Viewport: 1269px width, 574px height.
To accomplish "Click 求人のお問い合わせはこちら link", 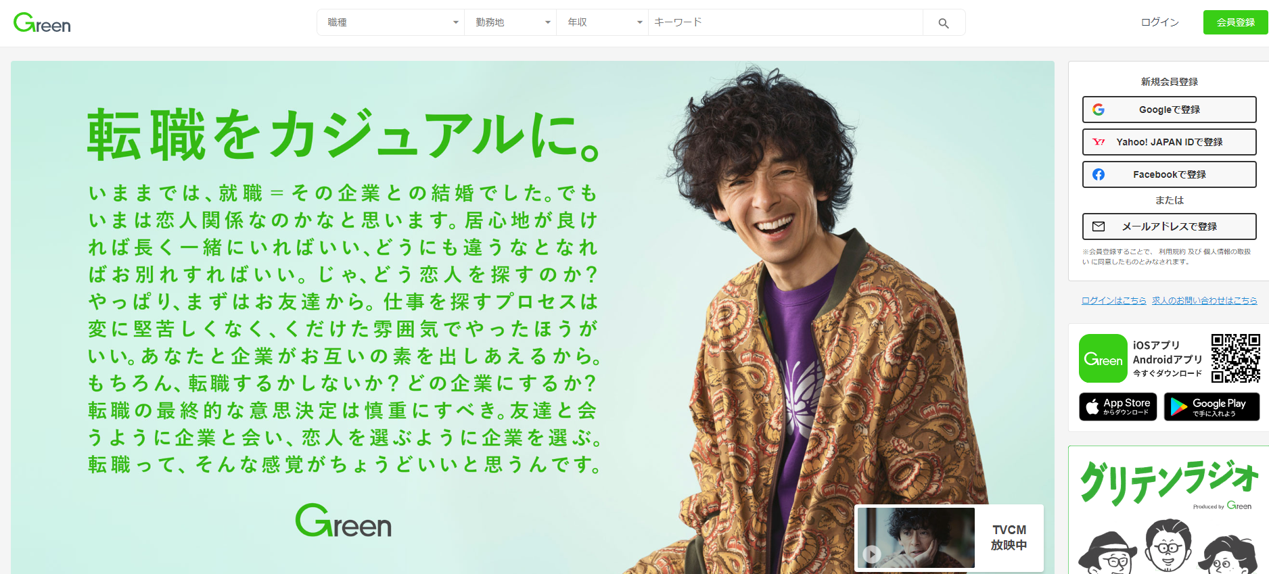I will pyautogui.click(x=1205, y=301).
